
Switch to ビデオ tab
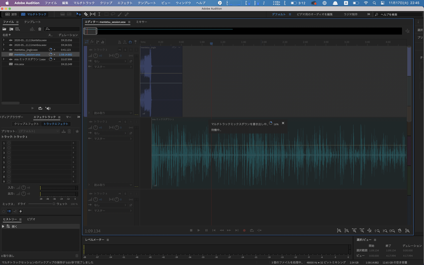[31, 219]
